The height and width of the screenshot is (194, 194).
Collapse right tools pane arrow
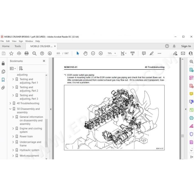pos(186,109)
